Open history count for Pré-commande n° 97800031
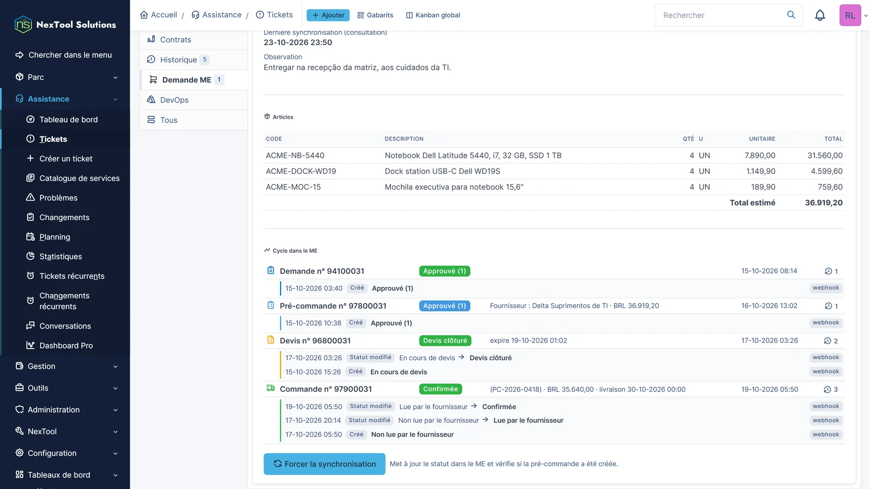Viewport: 870px width, 489px height. (831, 306)
